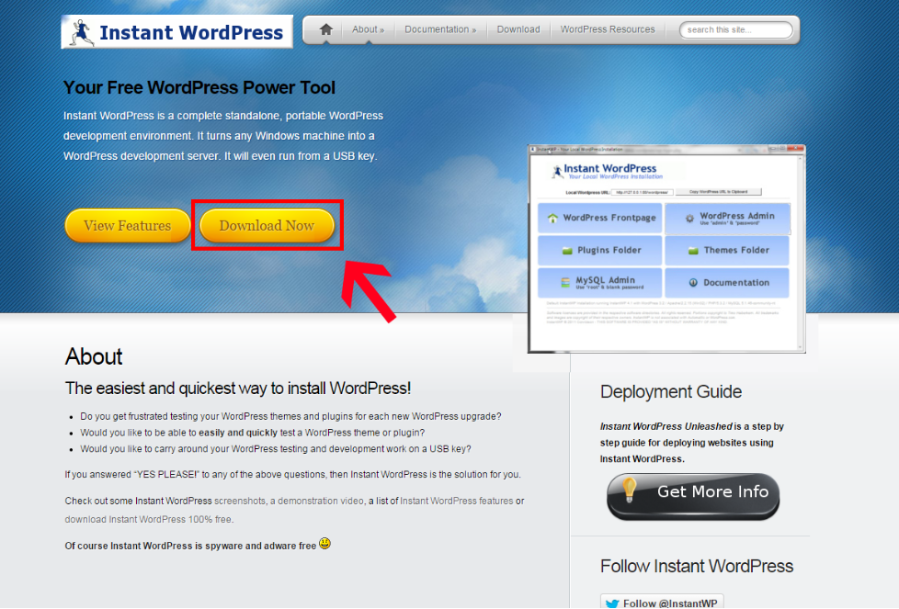899x609 pixels.
Task: Click the gear icon on WordPress Admin tile
Action: point(689,219)
